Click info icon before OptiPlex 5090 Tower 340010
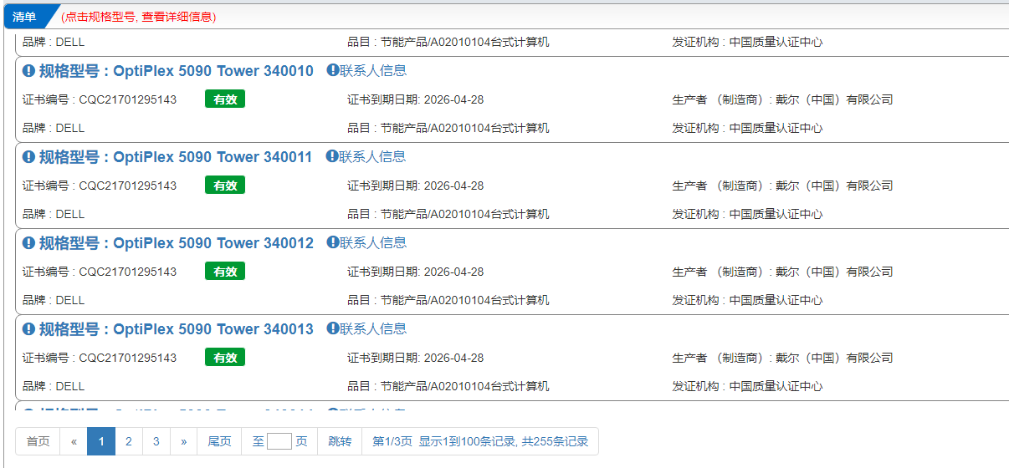1009x468 pixels. pos(29,72)
